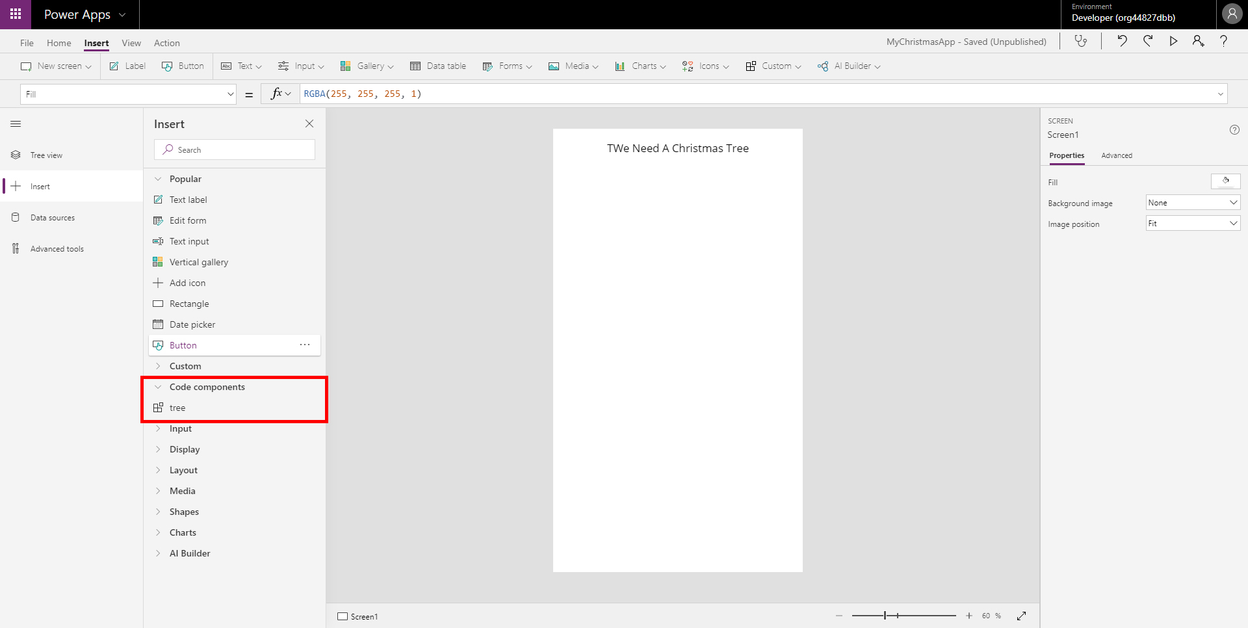Viewport: 1248px width, 628px height.
Task: Open the Background image dropdown
Action: 1192,202
